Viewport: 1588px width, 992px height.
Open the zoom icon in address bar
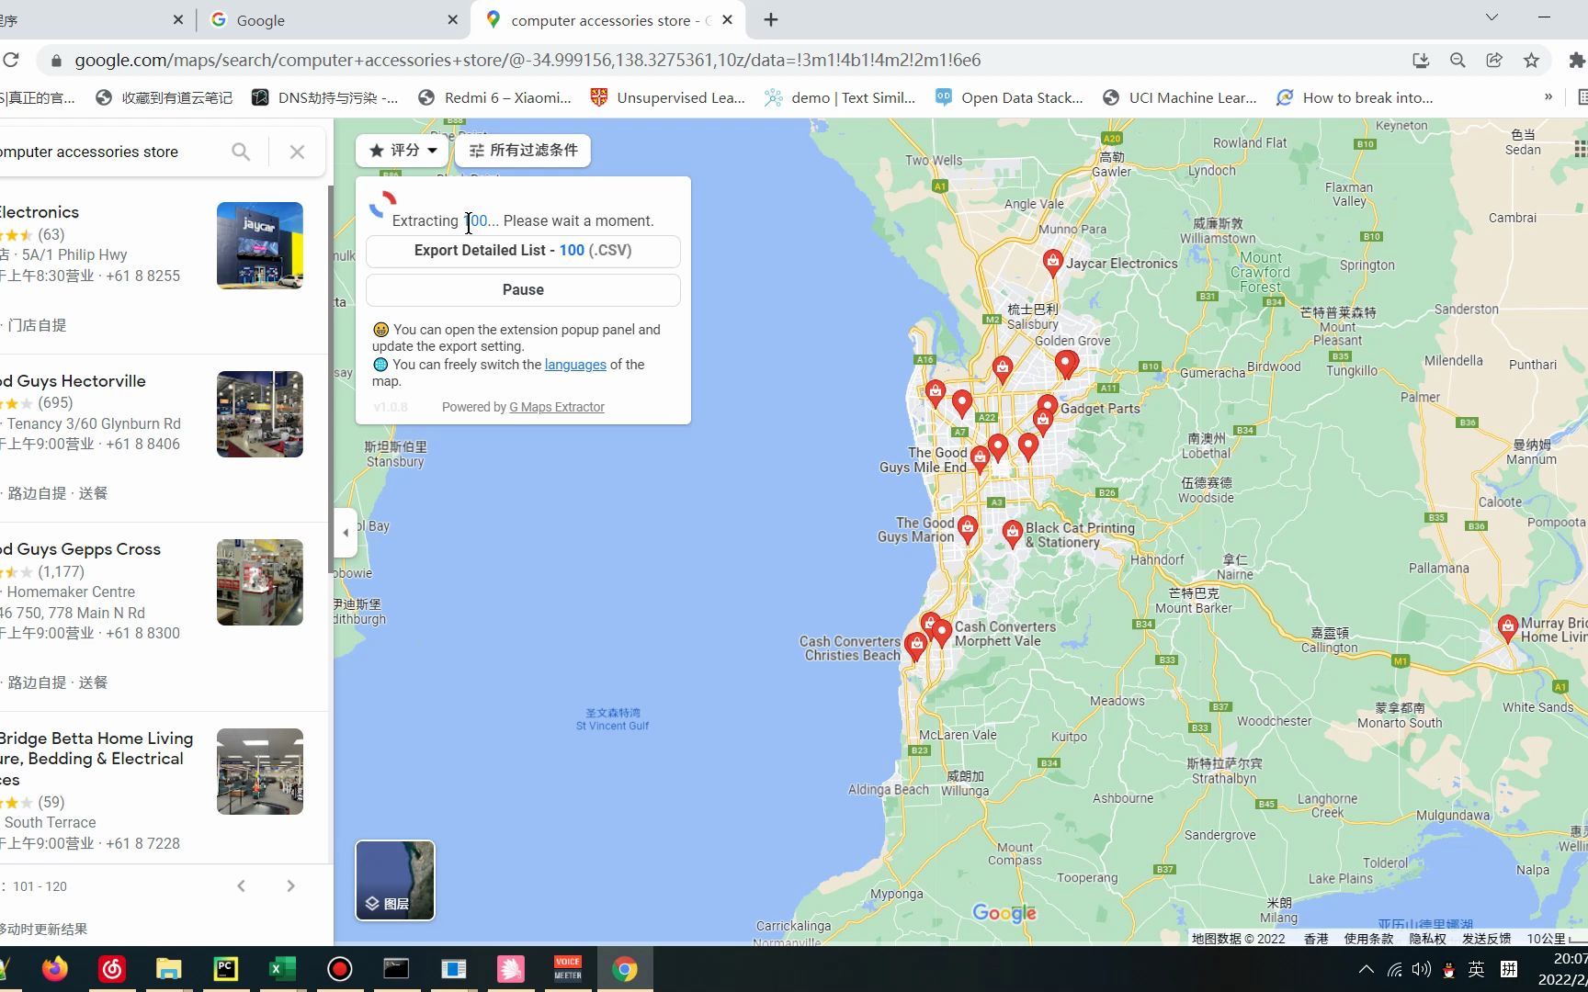click(1458, 60)
